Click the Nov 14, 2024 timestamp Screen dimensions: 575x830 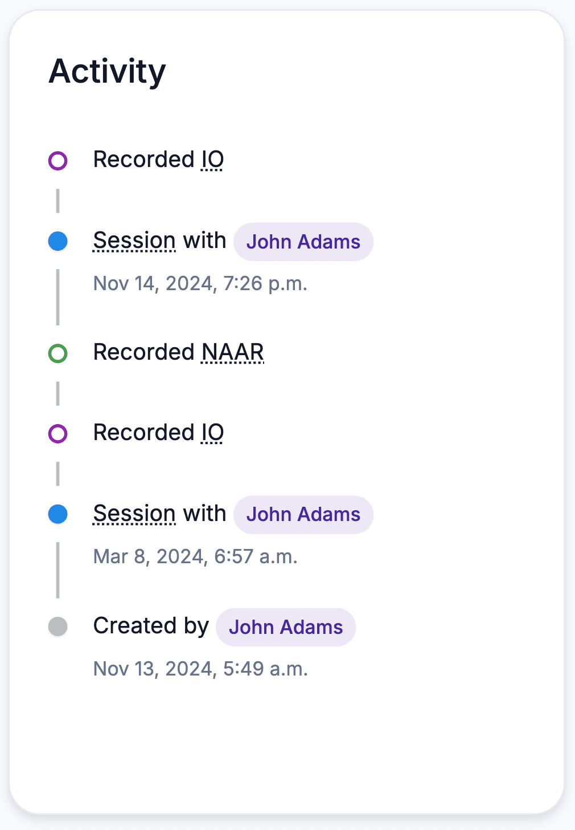[x=200, y=283]
